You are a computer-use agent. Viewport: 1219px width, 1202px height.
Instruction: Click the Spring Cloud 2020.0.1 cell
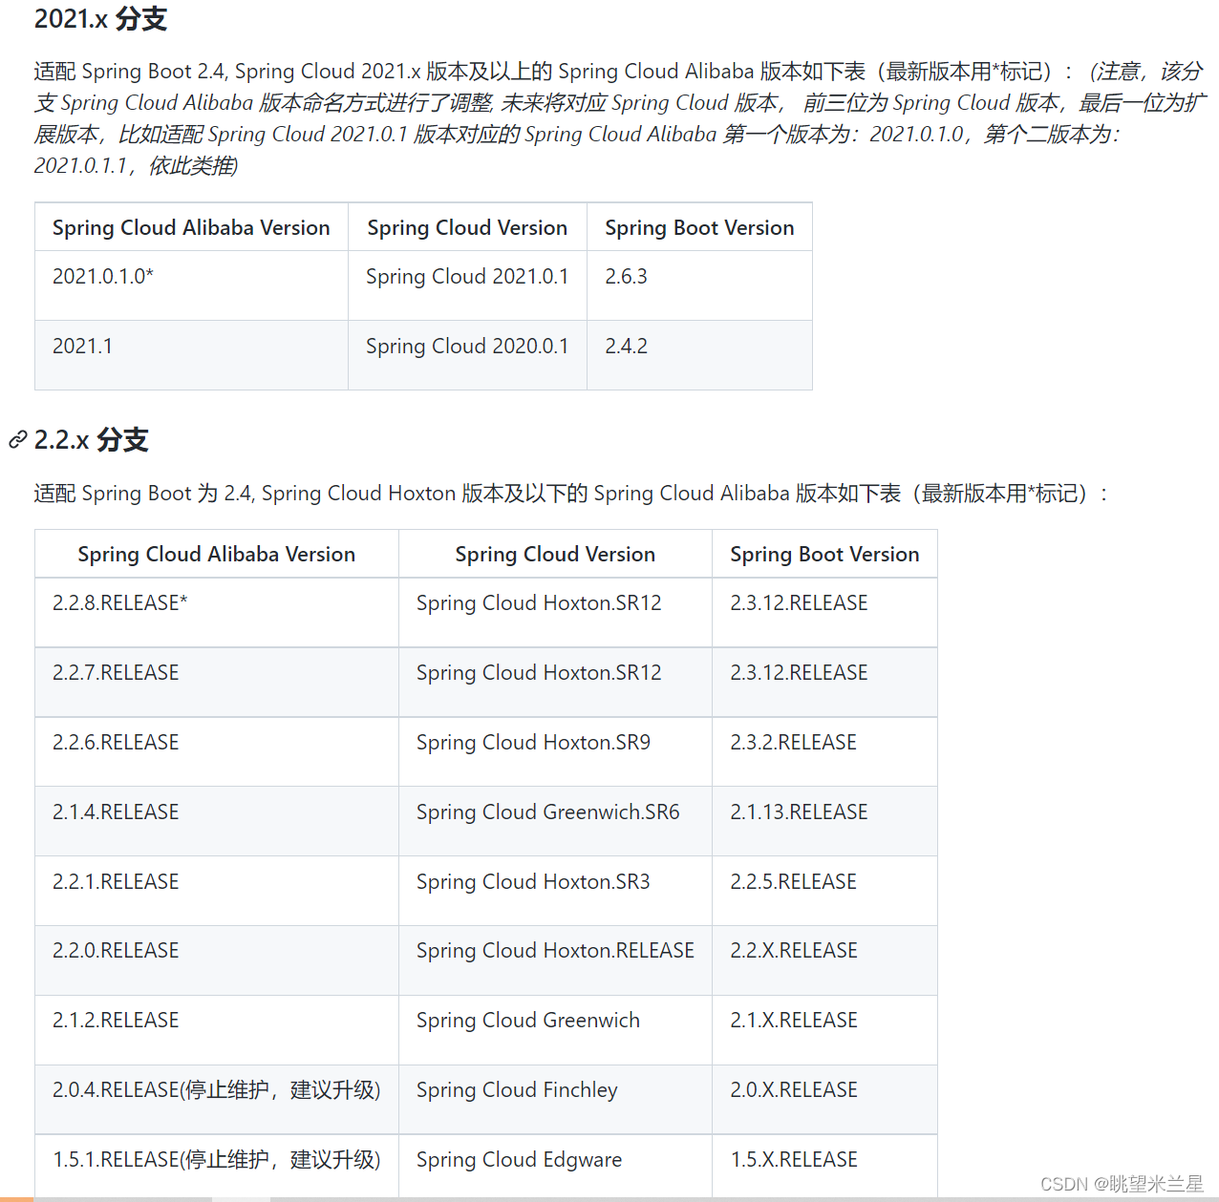[x=466, y=346]
